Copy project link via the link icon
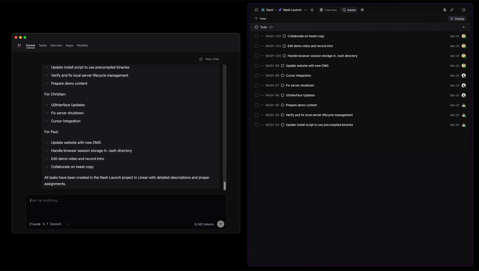 click(452, 10)
